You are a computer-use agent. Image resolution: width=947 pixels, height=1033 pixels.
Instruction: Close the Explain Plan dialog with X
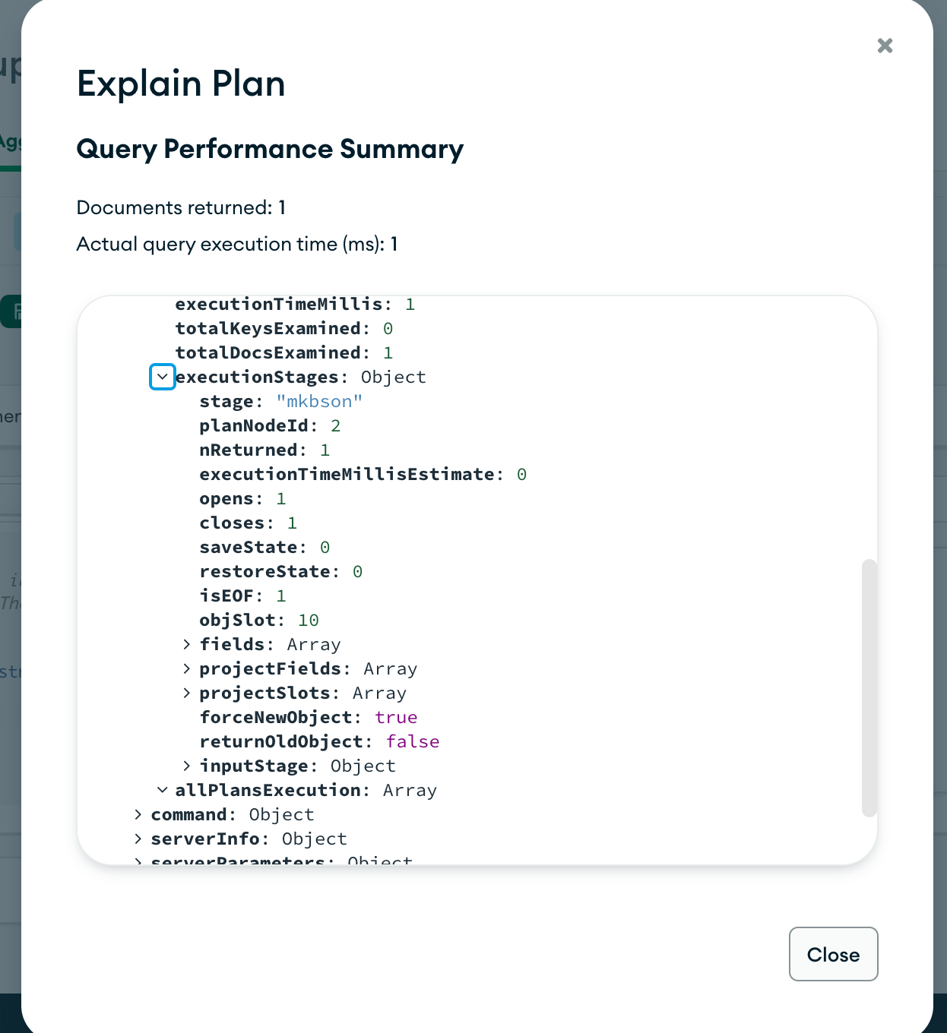coord(885,46)
